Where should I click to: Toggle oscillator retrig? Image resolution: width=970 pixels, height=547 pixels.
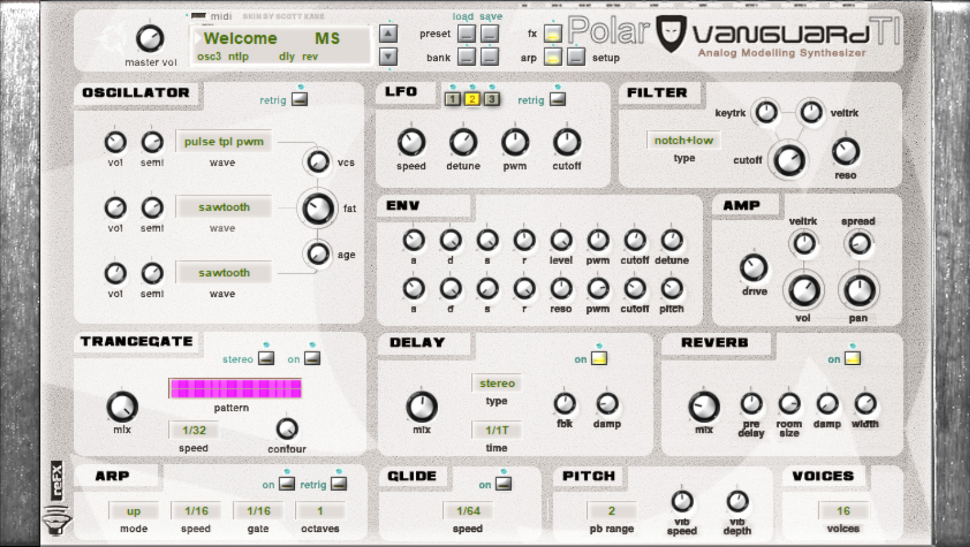[x=300, y=100]
